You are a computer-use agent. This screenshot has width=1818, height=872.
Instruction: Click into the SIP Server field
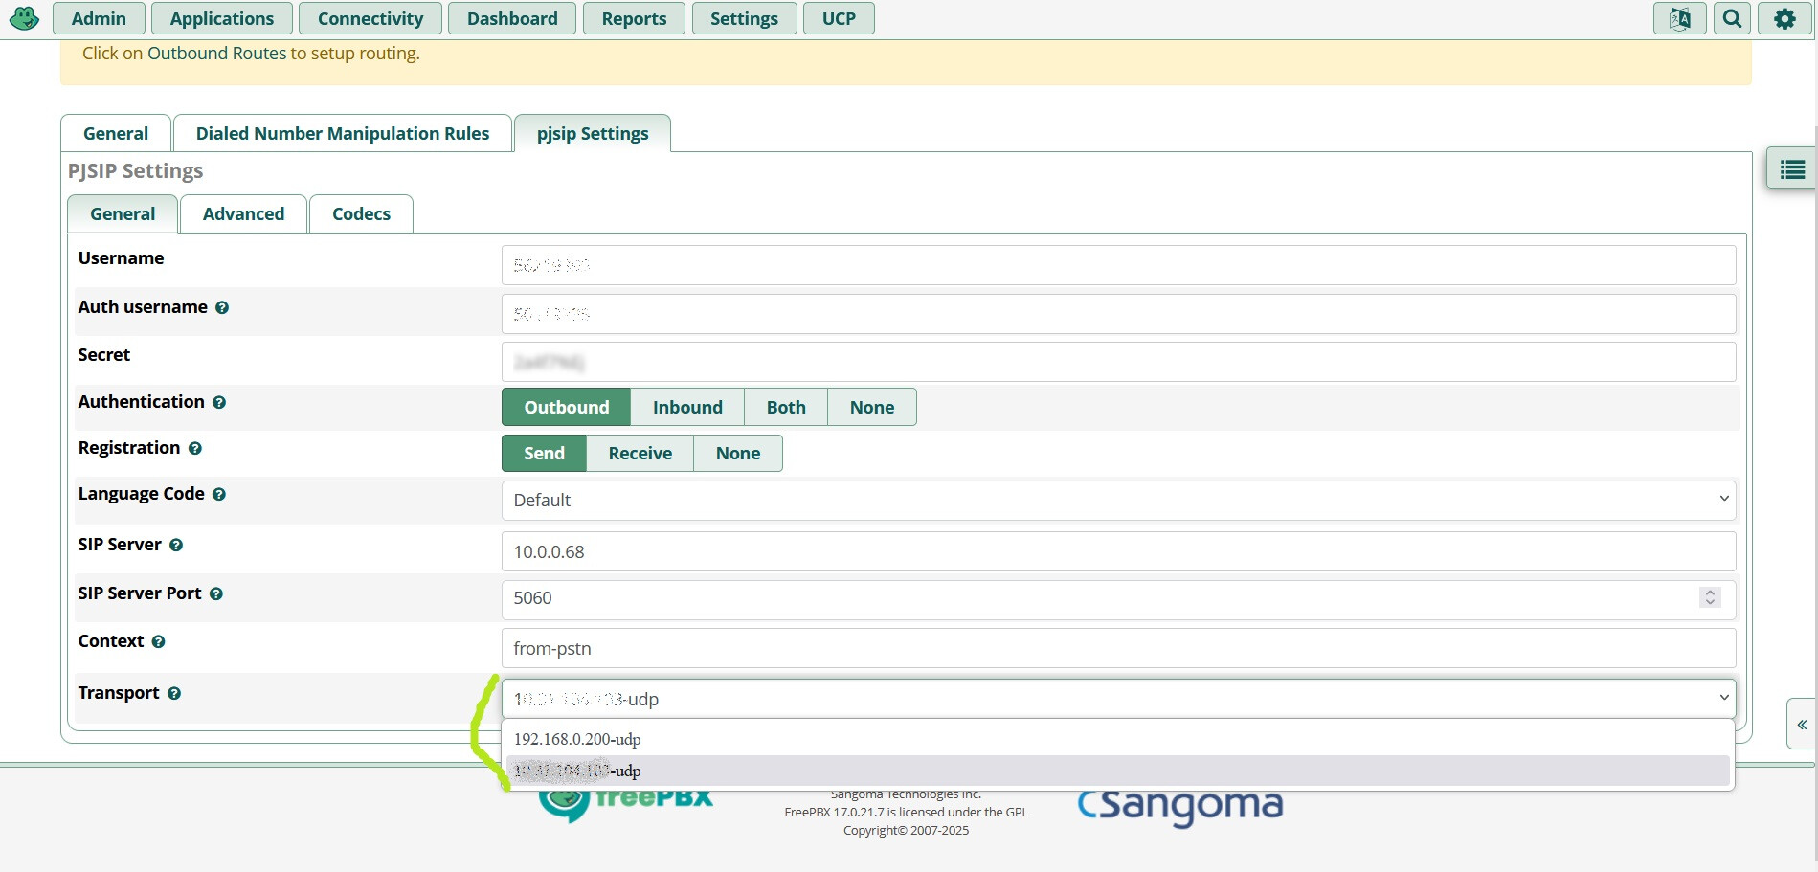click(x=1117, y=551)
